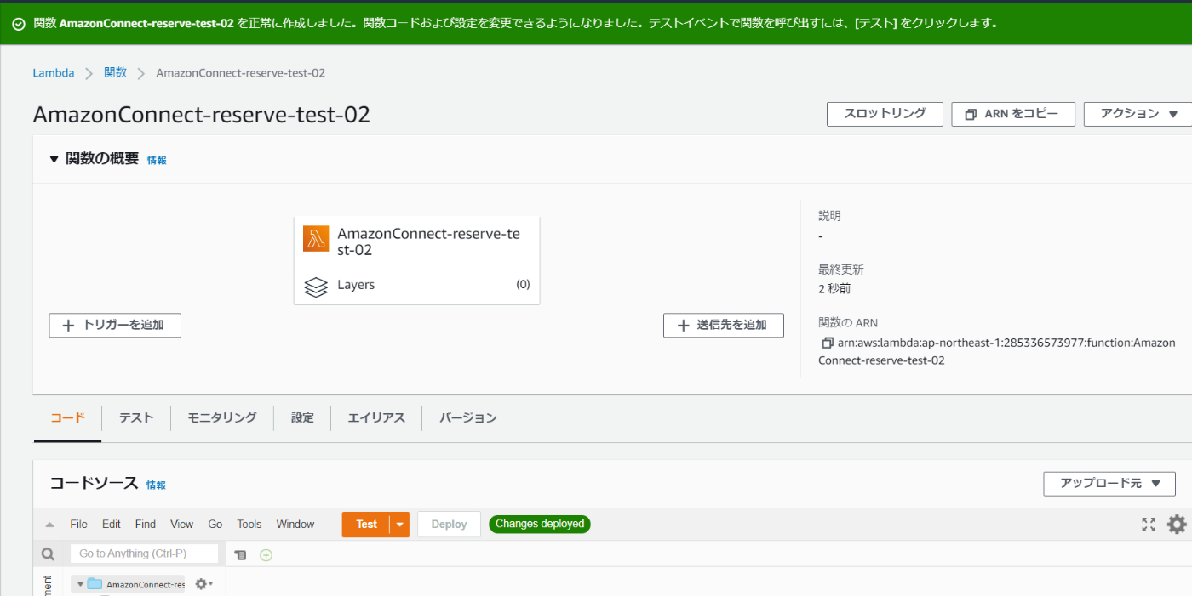Follow the Lambda breadcrumb link

(54, 73)
